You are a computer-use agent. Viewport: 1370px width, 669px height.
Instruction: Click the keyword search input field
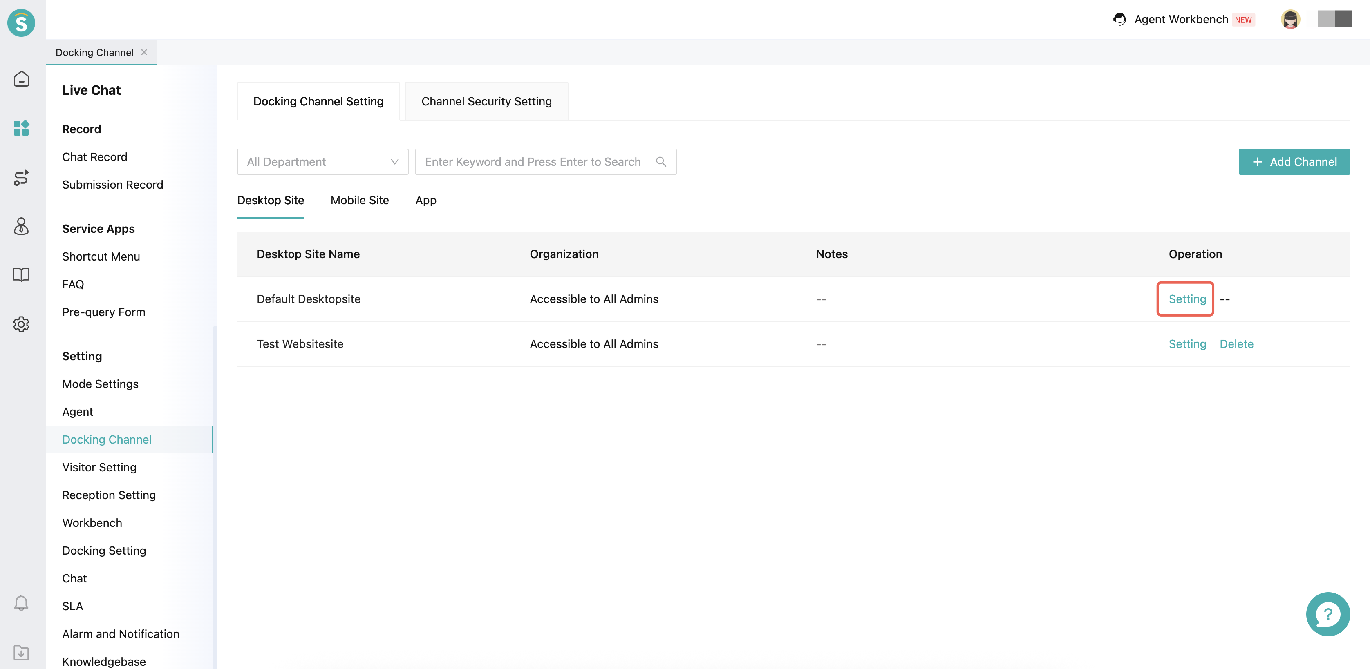(x=533, y=162)
